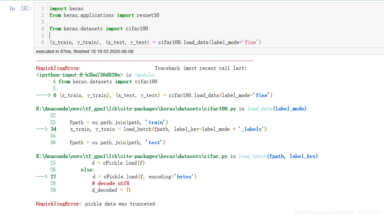Click line number 1 in cell gutter
Viewport: 384px width, 218px height.
coord(42,9)
